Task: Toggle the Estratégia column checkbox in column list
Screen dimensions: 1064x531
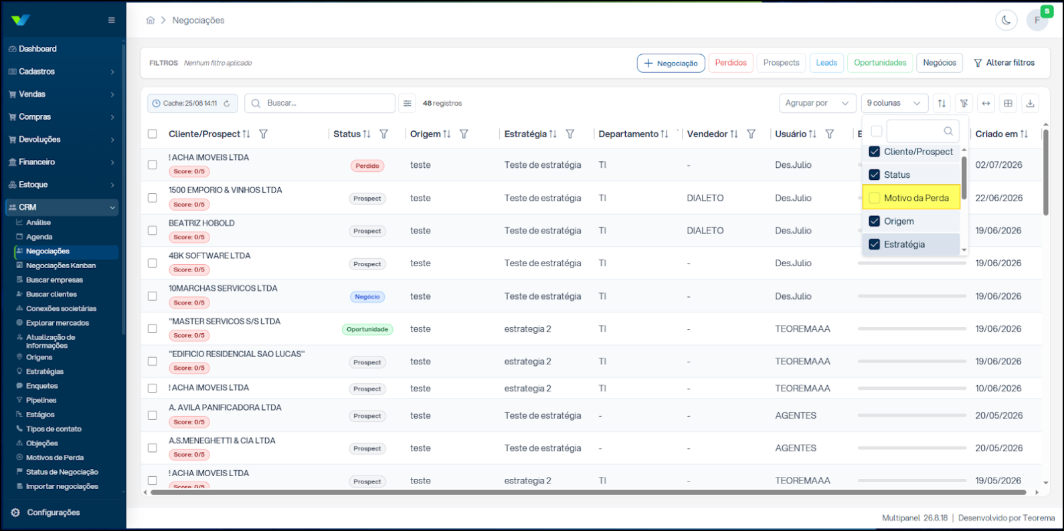Action: click(874, 244)
